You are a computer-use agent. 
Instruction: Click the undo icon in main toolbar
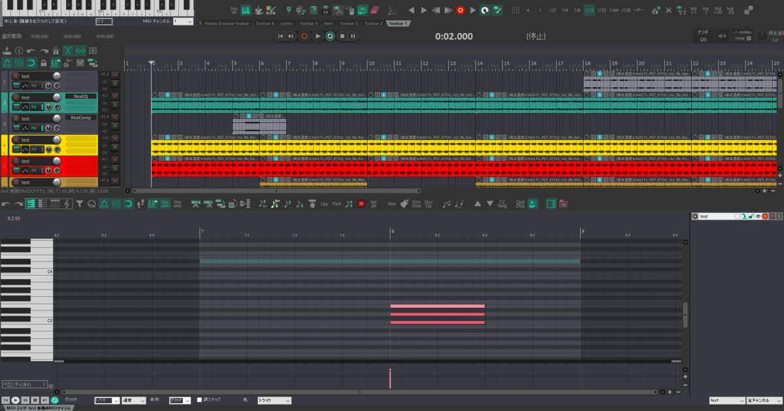click(x=31, y=51)
